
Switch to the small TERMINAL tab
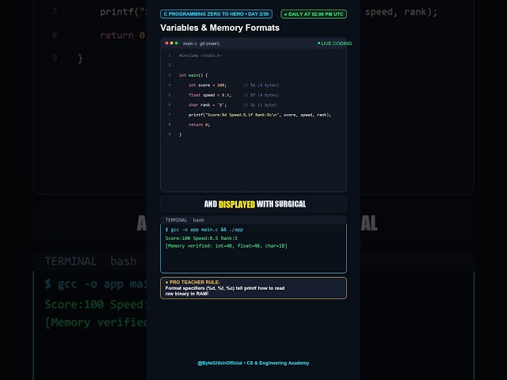point(176,220)
